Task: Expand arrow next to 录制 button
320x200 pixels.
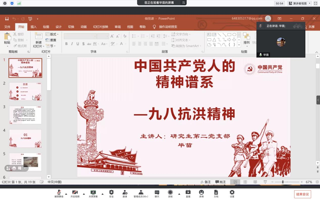Action: [179, 194]
